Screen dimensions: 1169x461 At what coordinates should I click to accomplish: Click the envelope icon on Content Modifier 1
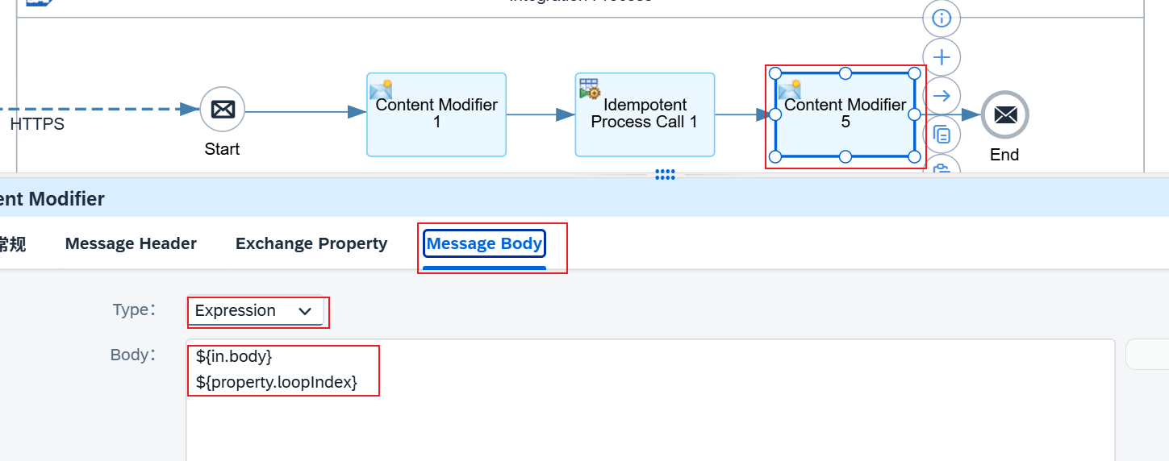pos(381,89)
